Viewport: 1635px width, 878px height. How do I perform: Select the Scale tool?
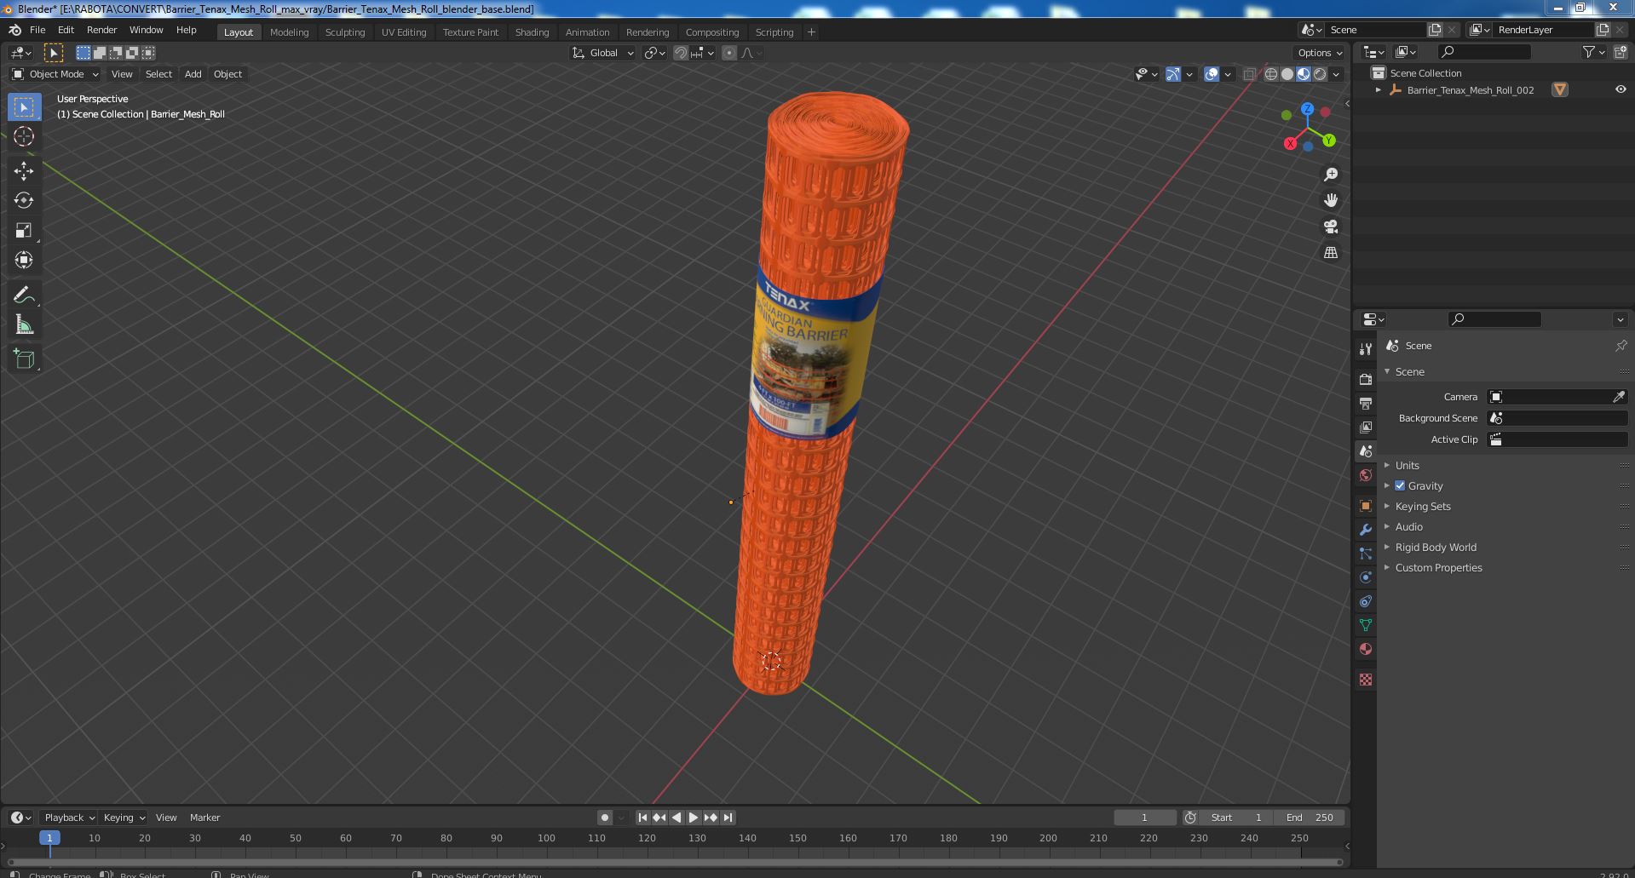click(24, 230)
